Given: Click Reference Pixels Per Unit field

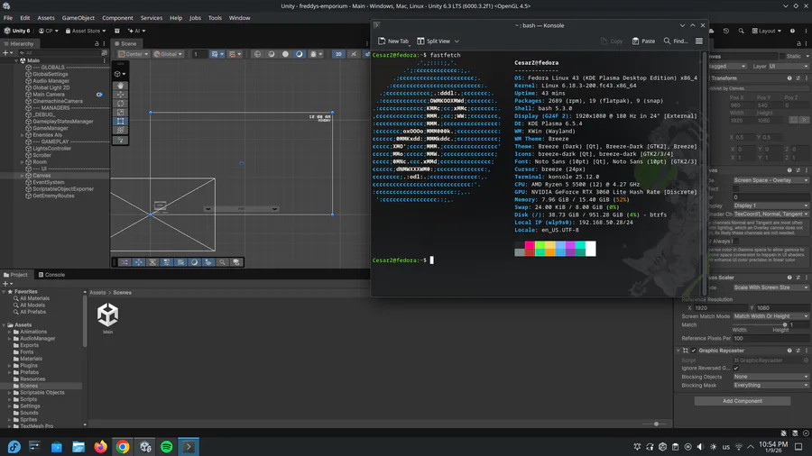Looking at the screenshot, I should pos(770,338).
